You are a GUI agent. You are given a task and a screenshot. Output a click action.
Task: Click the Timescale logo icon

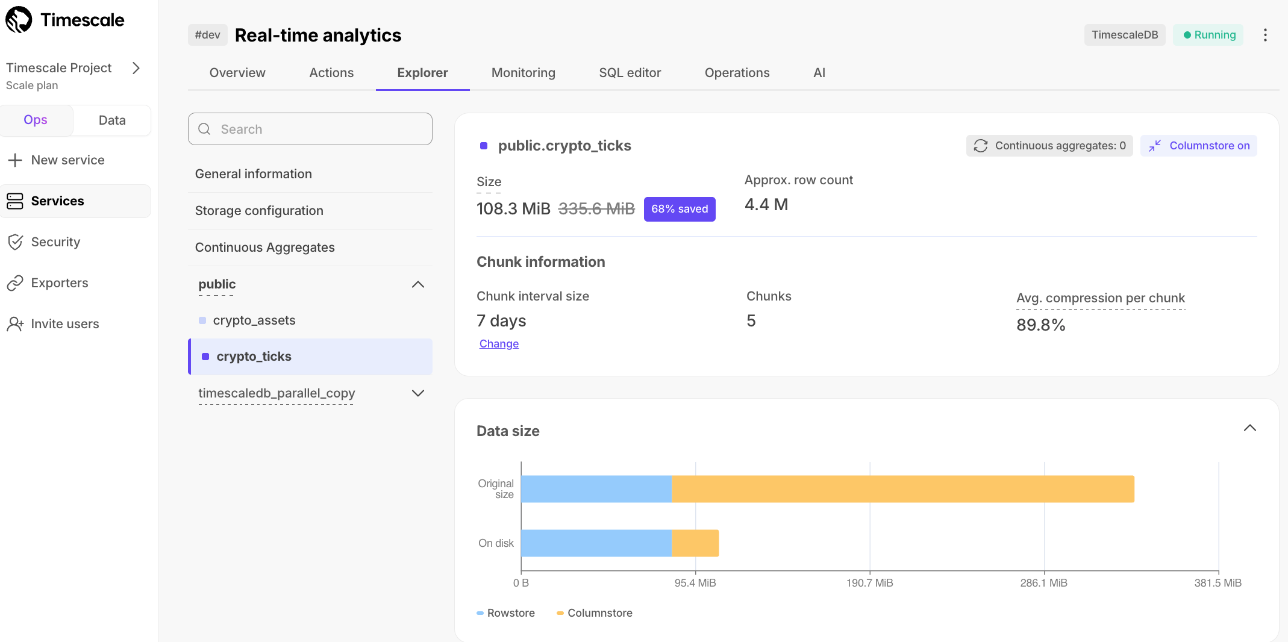19,20
